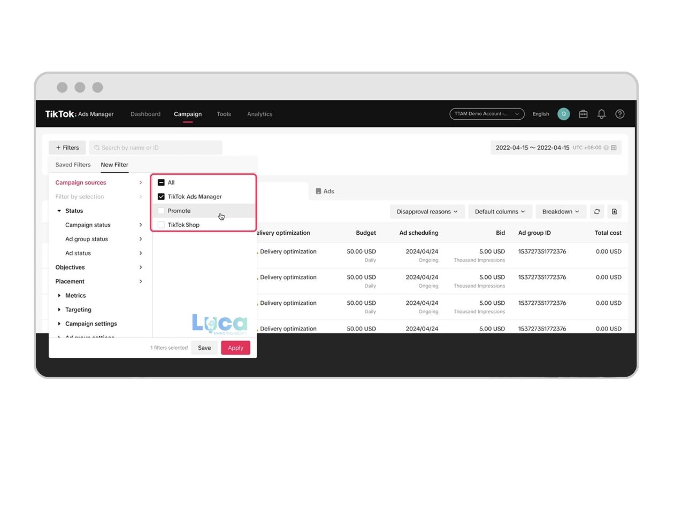Click Save in filter panel
The image size is (674, 507).
pos(204,348)
